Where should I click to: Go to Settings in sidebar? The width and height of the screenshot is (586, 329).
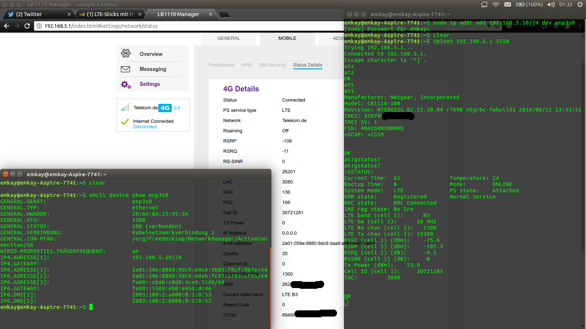click(x=153, y=84)
